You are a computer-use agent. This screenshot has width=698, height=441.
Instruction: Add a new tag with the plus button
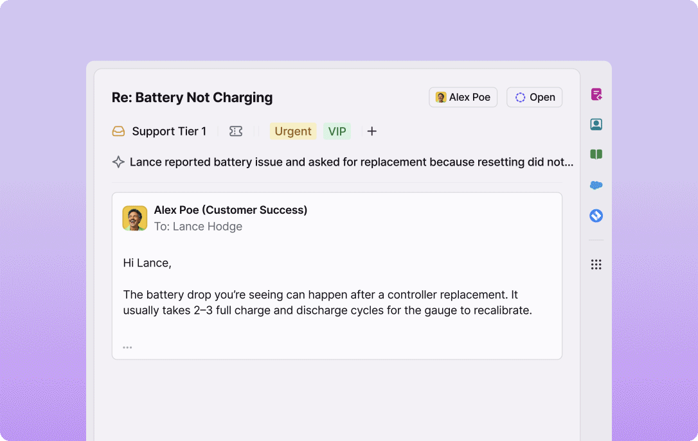point(372,132)
